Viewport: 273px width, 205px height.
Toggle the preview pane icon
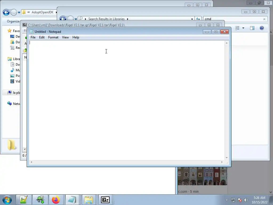click(252, 28)
